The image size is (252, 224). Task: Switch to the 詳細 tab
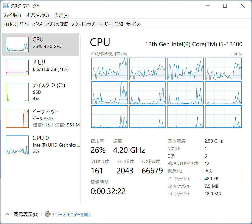(119, 24)
